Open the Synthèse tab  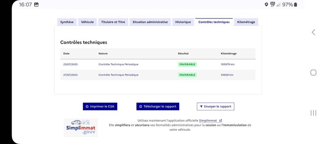point(67,22)
